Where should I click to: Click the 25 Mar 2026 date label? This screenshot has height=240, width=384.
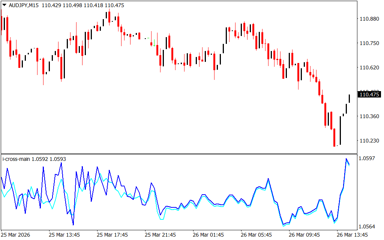16,235
